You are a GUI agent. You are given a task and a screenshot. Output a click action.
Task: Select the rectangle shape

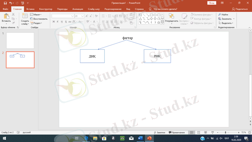tap(151, 15)
